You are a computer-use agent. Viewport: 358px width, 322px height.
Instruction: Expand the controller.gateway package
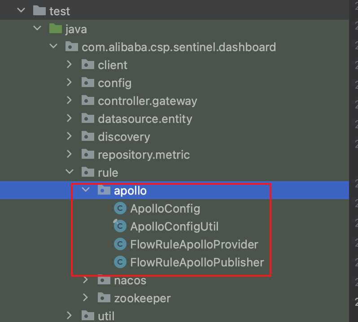(x=70, y=100)
